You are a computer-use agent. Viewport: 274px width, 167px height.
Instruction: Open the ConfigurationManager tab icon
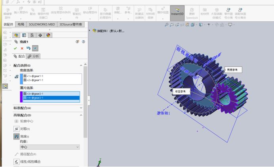pyautogui.click(x=32, y=36)
